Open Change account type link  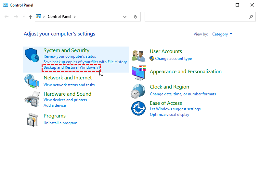(x=173, y=59)
